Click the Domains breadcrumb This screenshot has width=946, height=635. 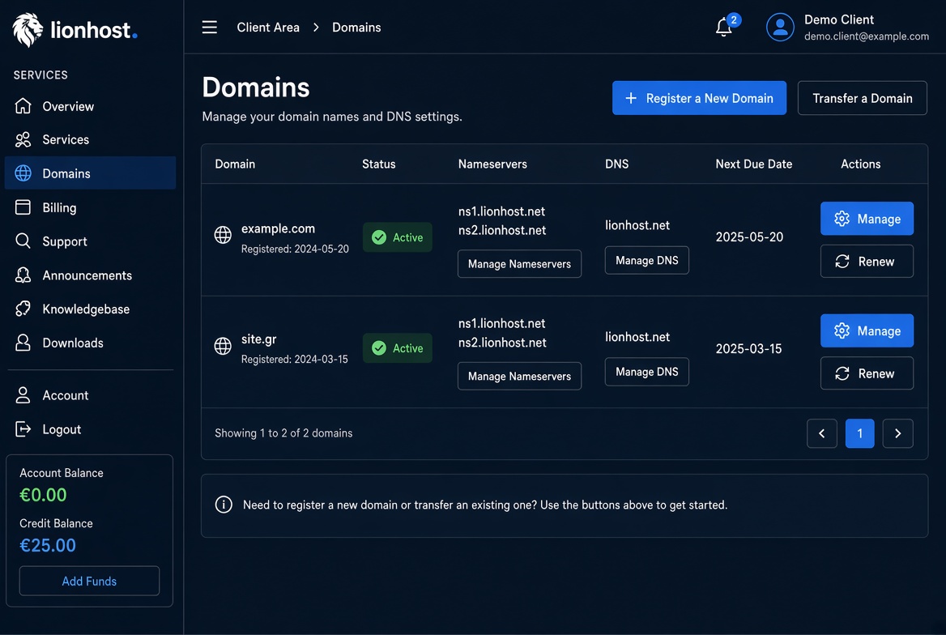click(356, 28)
